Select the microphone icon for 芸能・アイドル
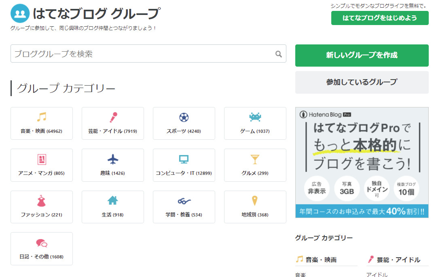The width and height of the screenshot is (434, 277). click(112, 118)
